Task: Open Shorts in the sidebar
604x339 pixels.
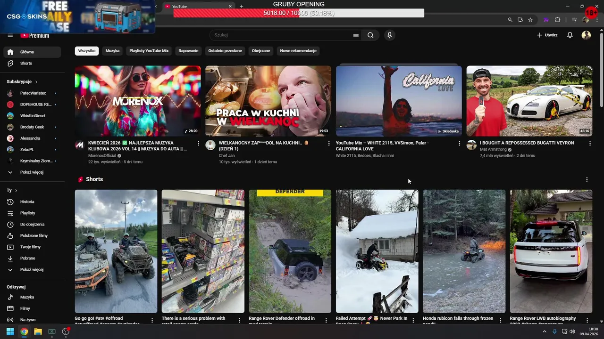Action: click(32, 63)
